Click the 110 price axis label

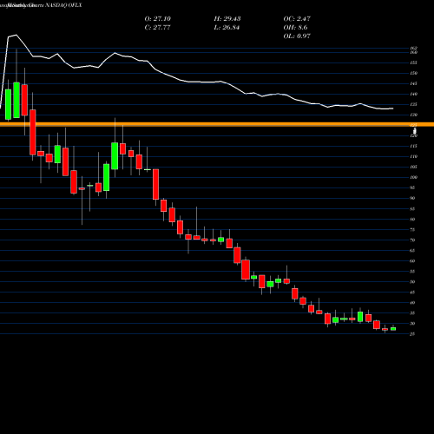pos(414,156)
